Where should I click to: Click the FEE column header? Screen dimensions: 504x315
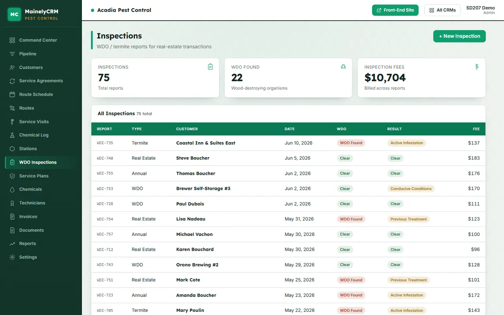click(476, 129)
